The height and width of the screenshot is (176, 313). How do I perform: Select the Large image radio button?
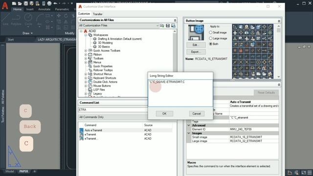point(211,38)
